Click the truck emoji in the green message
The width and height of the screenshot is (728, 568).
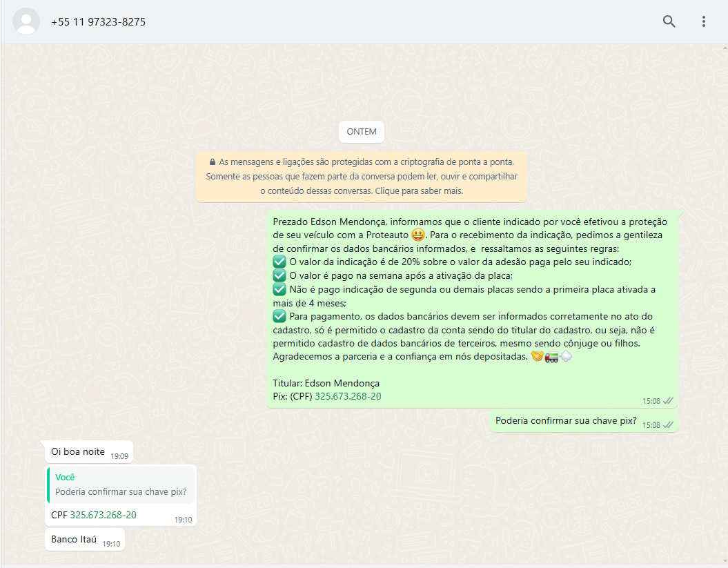pos(551,357)
